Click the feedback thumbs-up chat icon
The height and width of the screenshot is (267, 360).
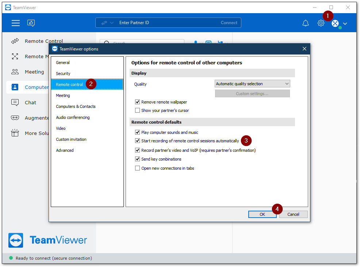click(x=31, y=23)
